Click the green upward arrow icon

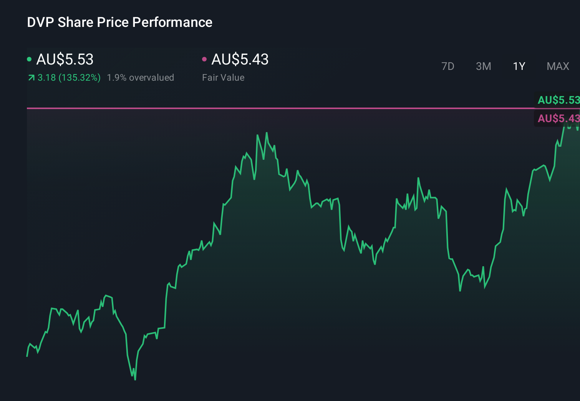pyautogui.click(x=31, y=78)
